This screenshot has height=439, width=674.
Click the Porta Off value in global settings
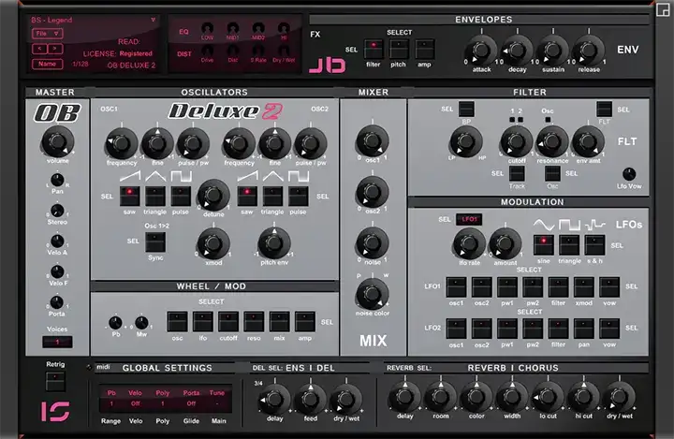191,404
